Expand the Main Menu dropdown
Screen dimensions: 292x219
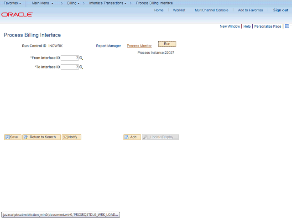42,3
